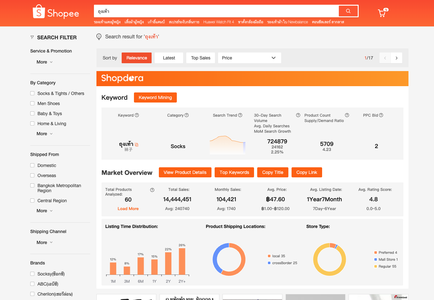Expand More under Shipping Channel

[x=44, y=242]
